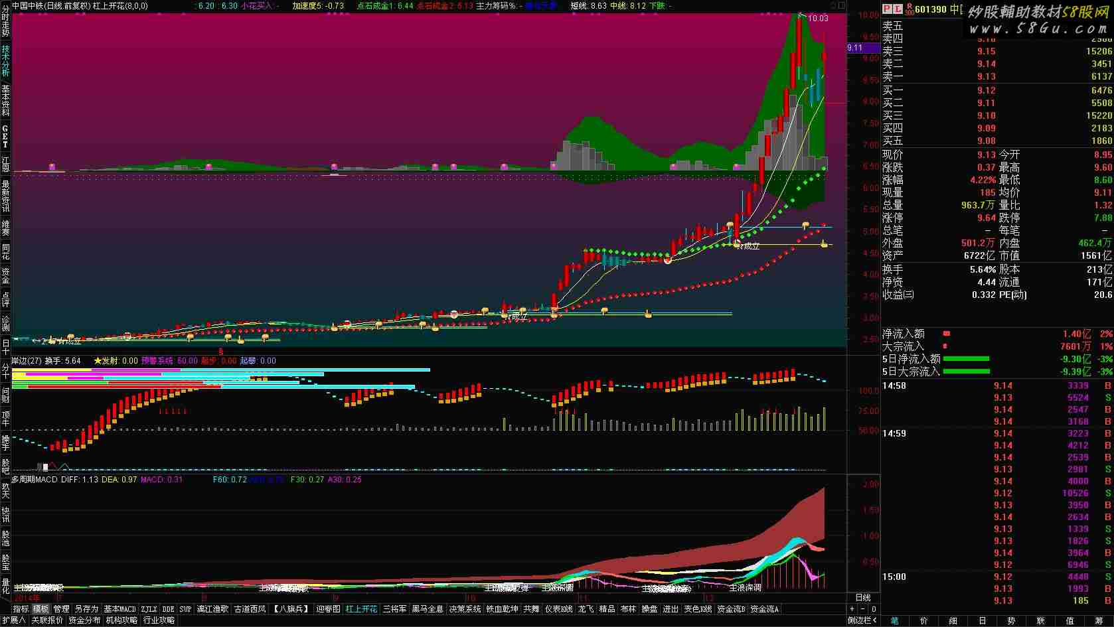Zoom out the chart with the - button

tap(863, 608)
